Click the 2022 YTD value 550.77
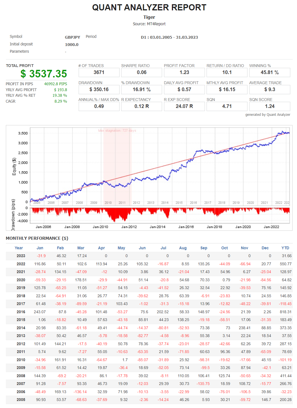 click(286, 264)
